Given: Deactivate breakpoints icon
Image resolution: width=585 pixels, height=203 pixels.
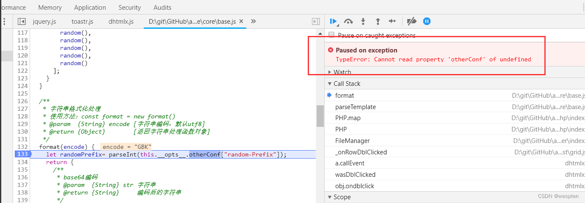Looking at the screenshot, I should [x=411, y=21].
